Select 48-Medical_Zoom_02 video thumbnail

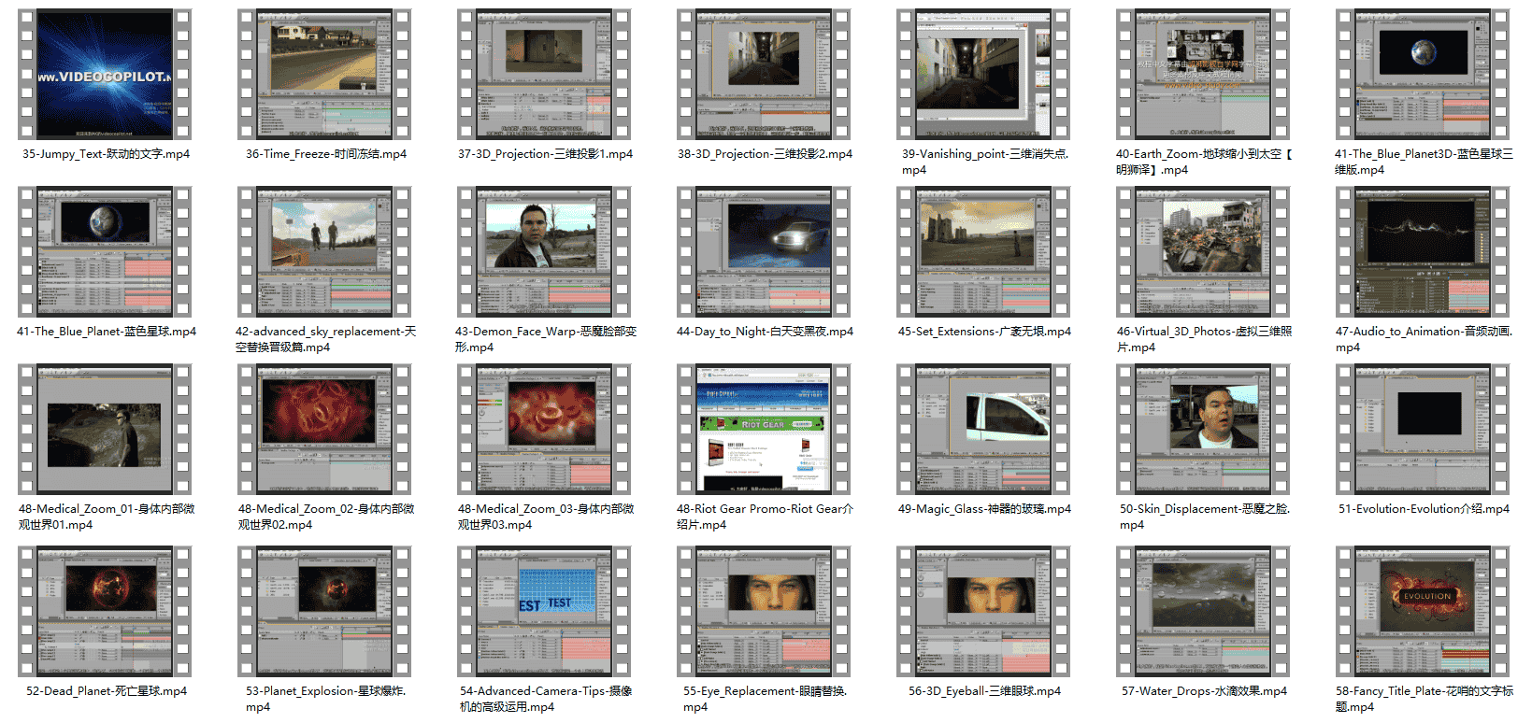pos(324,430)
